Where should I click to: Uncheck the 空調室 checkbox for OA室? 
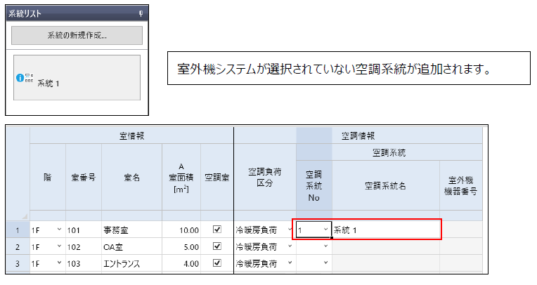click(216, 246)
